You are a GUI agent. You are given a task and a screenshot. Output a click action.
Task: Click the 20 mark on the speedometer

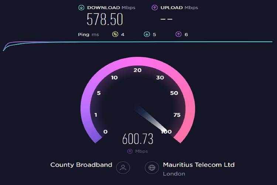137,70
